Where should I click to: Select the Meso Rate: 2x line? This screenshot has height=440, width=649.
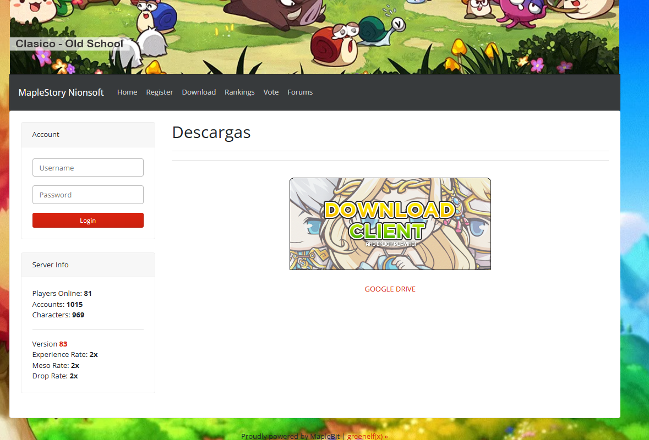(x=56, y=366)
